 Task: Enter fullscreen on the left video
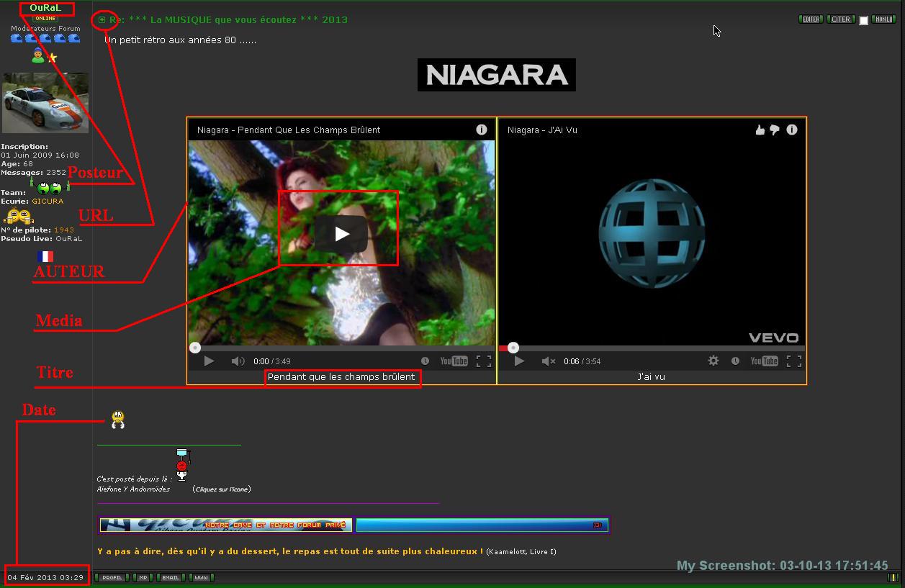pos(484,361)
